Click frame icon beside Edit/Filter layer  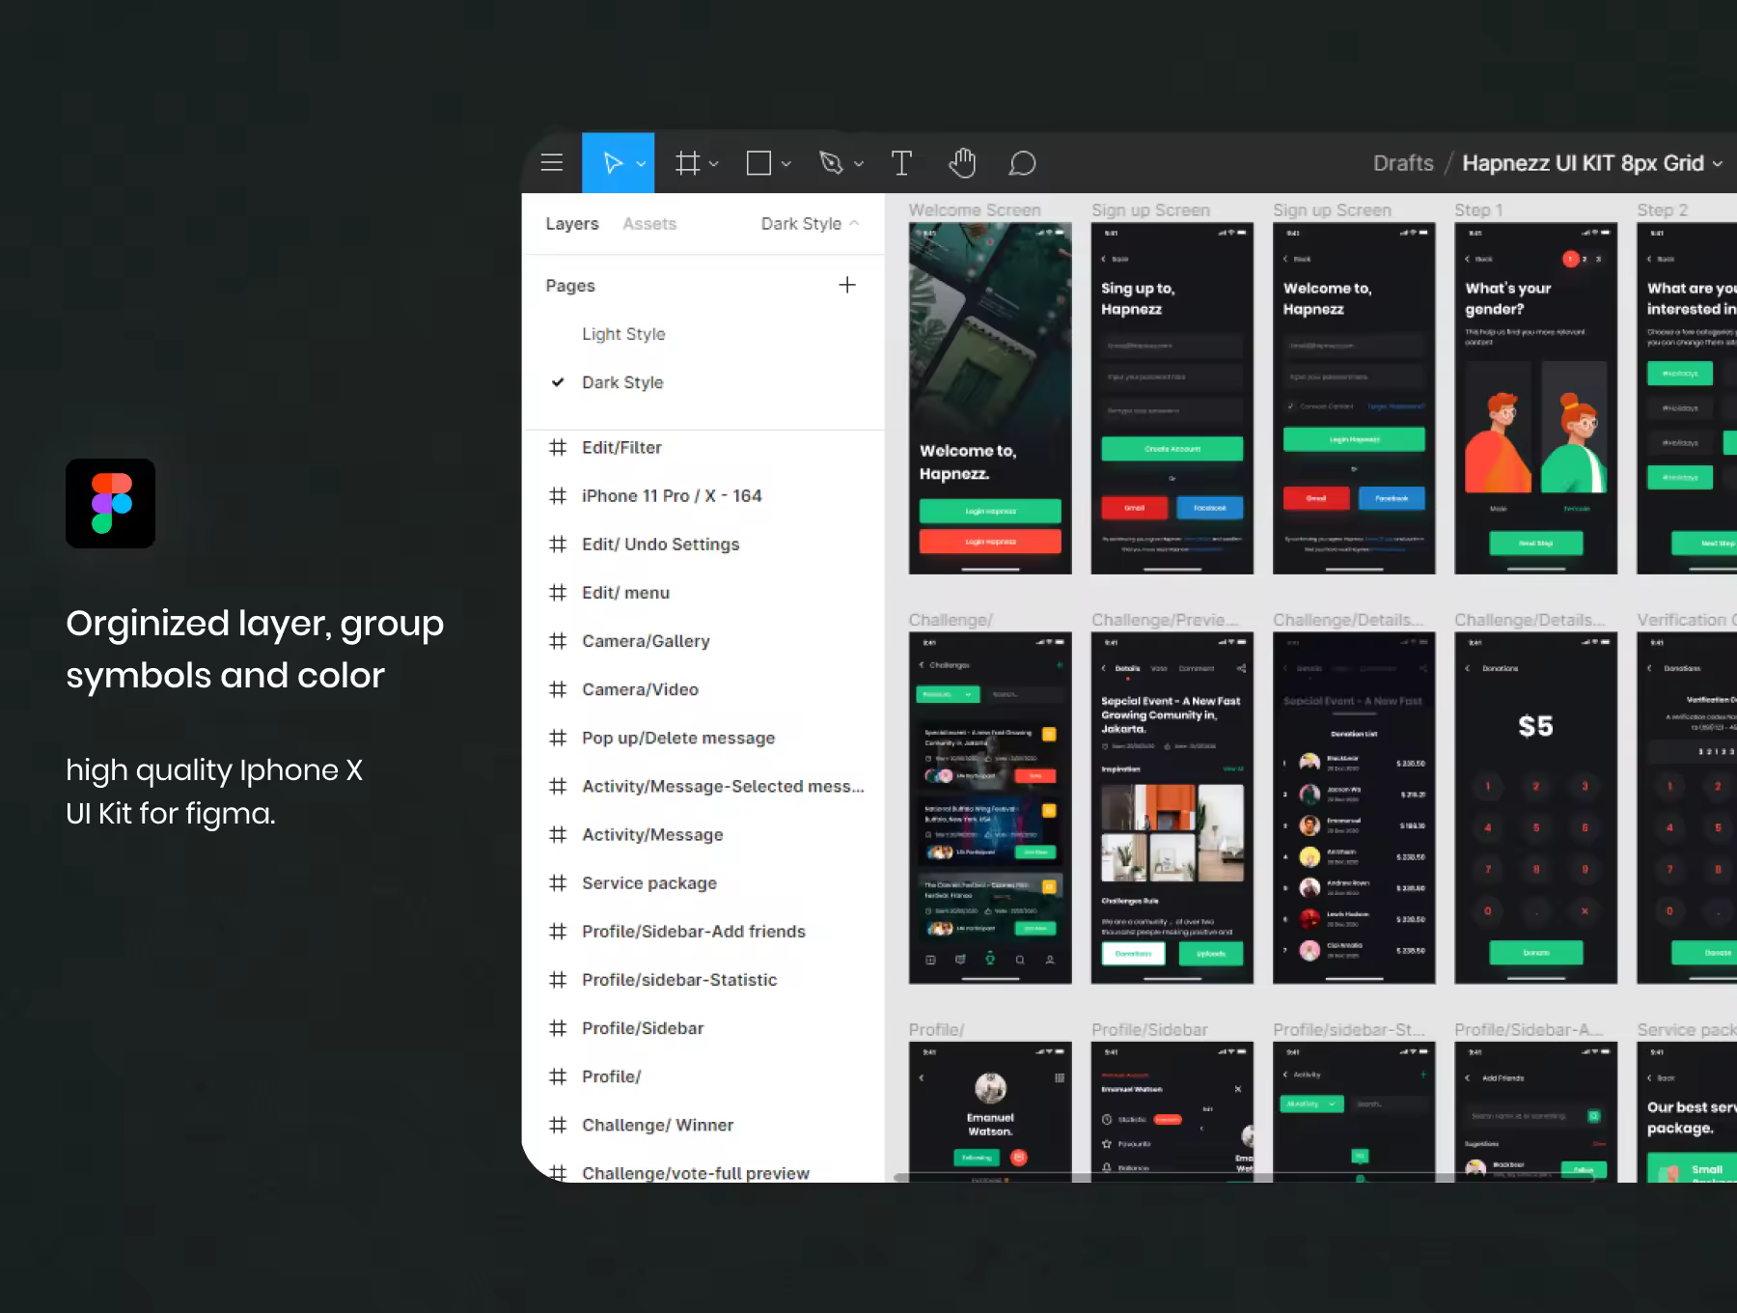pyautogui.click(x=558, y=448)
